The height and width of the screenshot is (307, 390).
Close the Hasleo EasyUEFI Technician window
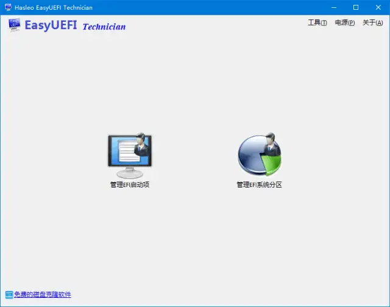pyautogui.click(x=377, y=7)
